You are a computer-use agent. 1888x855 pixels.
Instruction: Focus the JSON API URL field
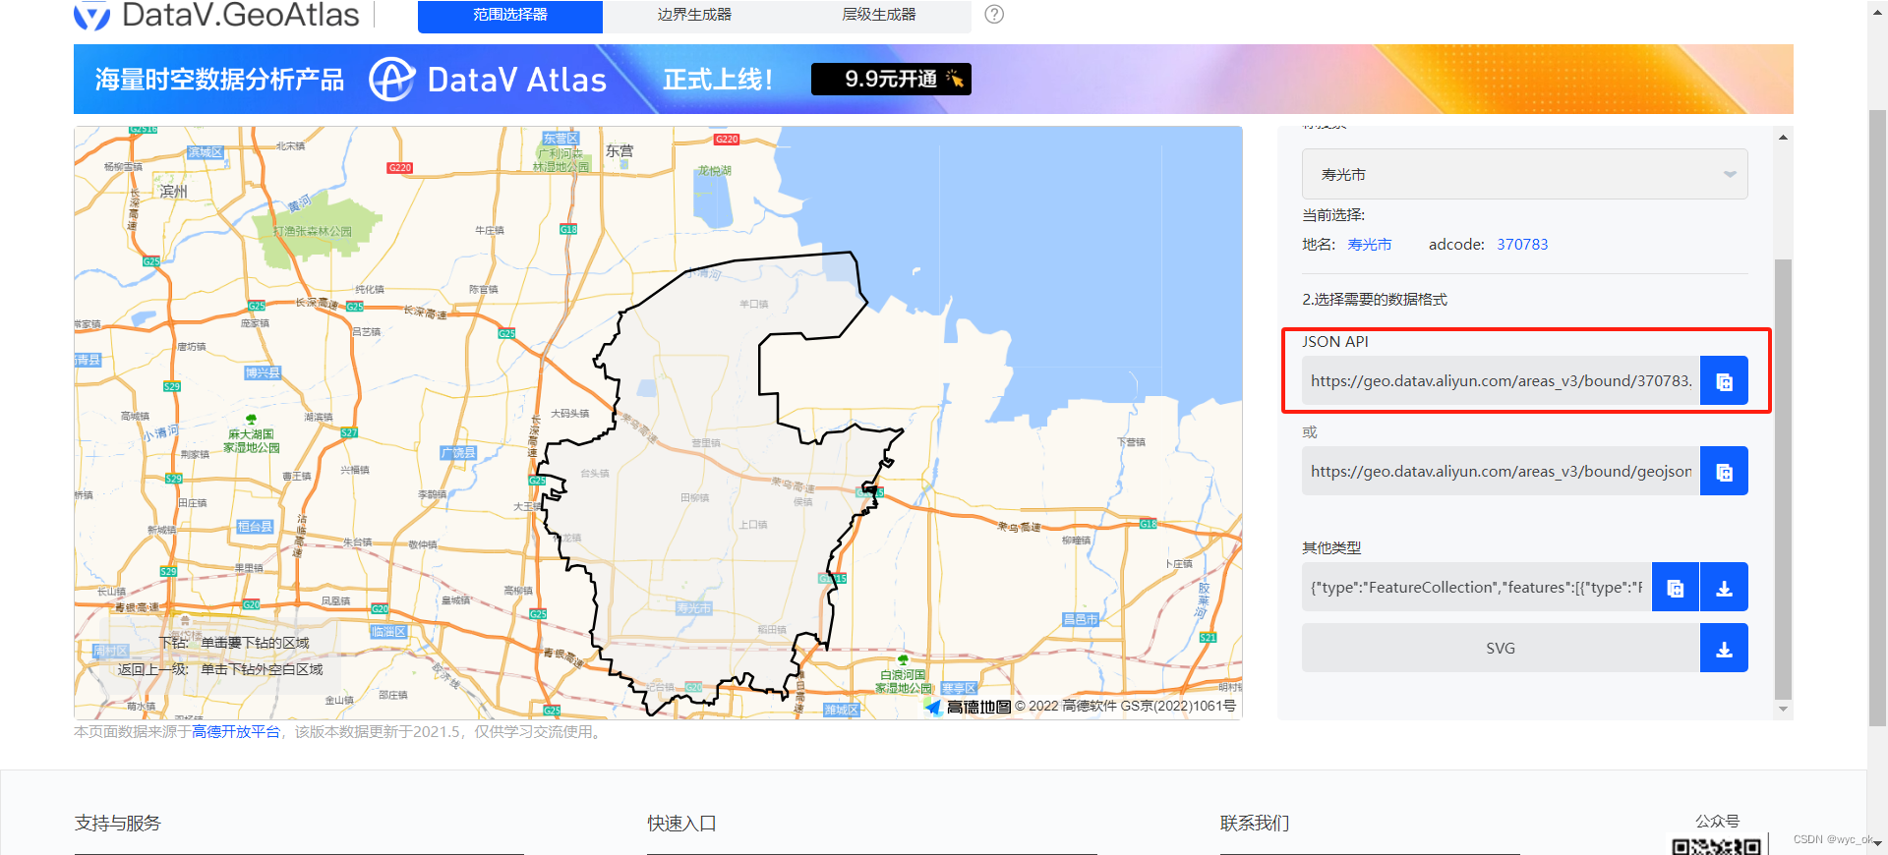tap(1501, 381)
